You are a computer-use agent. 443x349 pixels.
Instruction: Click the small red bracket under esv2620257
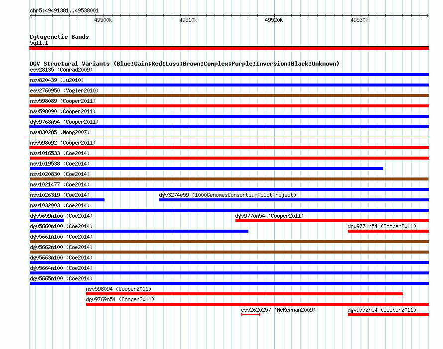[x=251, y=315]
